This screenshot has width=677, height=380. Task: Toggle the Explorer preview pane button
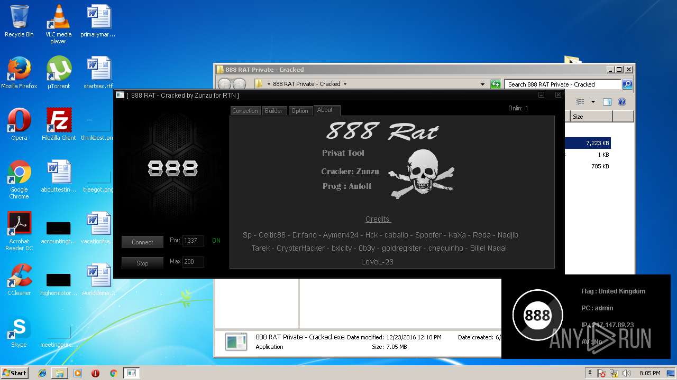pyautogui.click(x=607, y=102)
